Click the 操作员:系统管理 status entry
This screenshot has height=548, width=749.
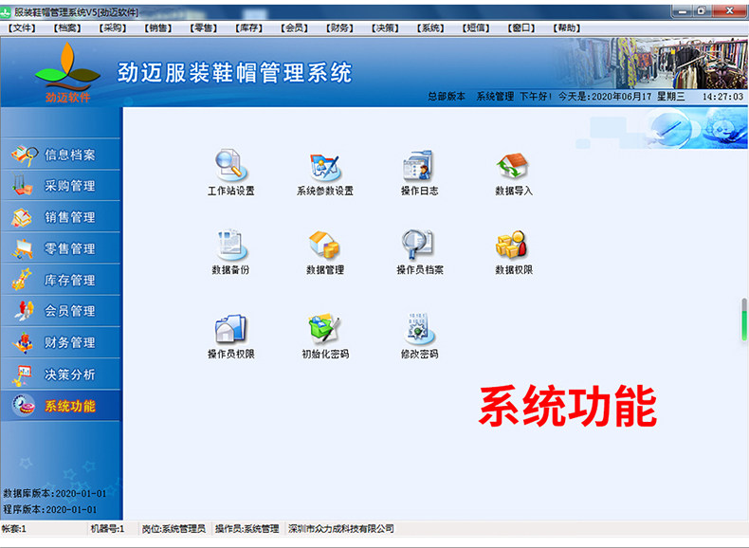[247, 529]
